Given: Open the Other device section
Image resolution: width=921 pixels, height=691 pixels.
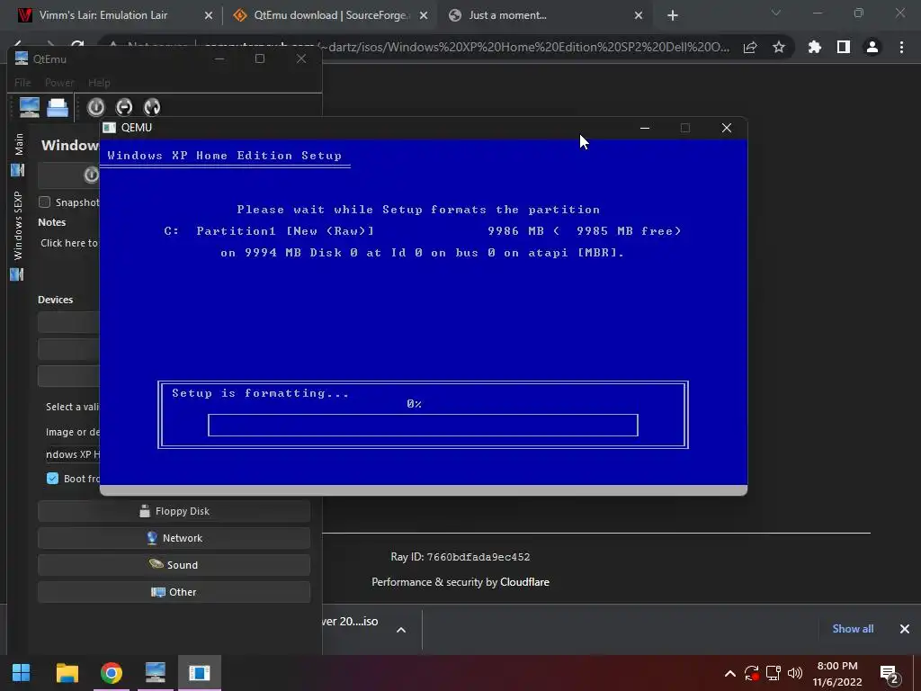Looking at the screenshot, I should 174,592.
